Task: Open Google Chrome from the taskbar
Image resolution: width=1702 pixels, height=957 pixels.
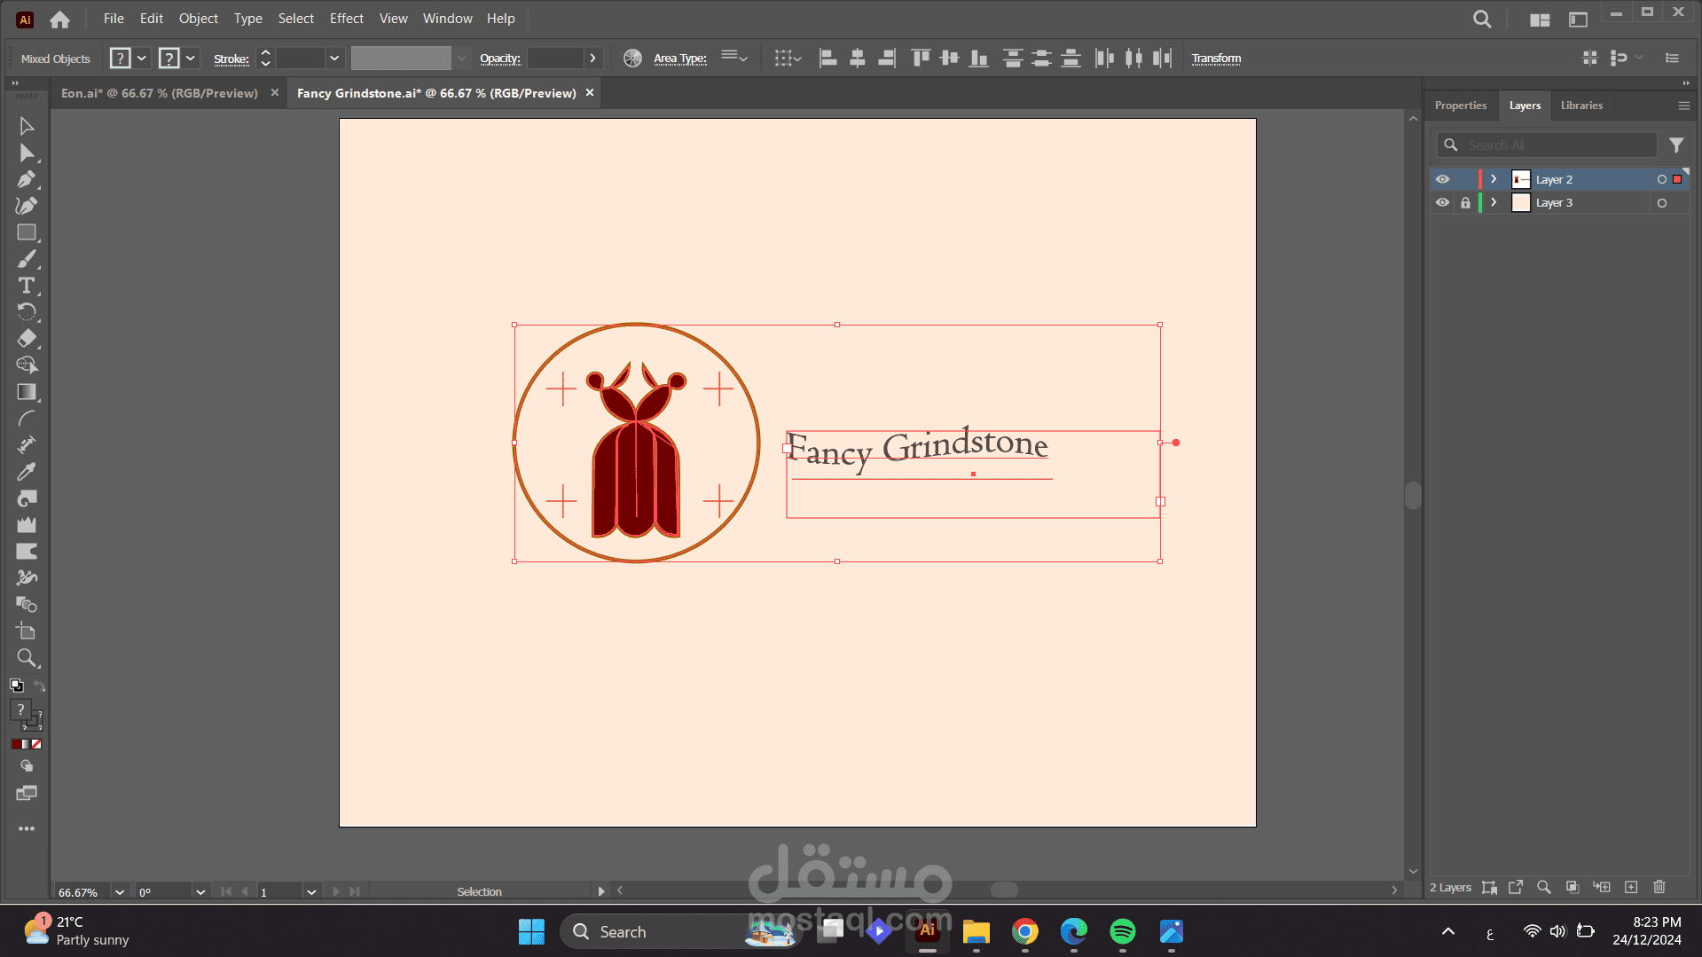Action: [x=1024, y=931]
